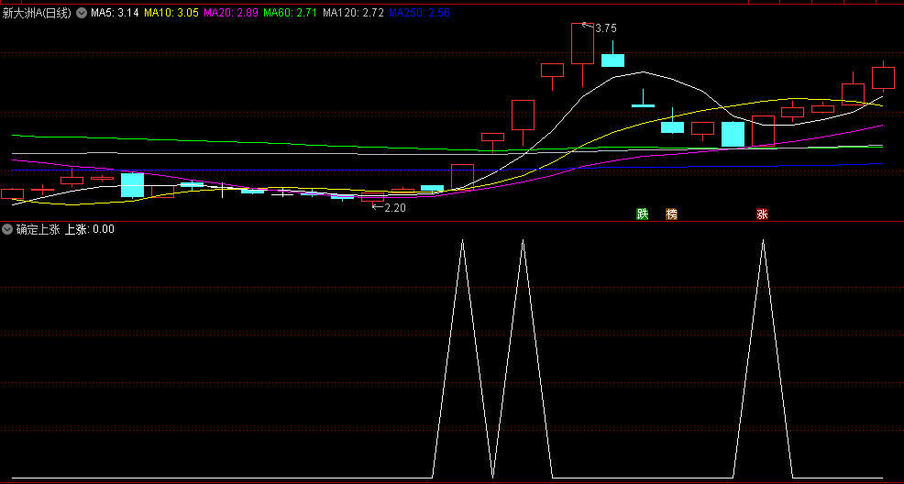The width and height of the screenshot is (904, 484).
Task: Click the orange 榜 marker icon
Action: 672,214
